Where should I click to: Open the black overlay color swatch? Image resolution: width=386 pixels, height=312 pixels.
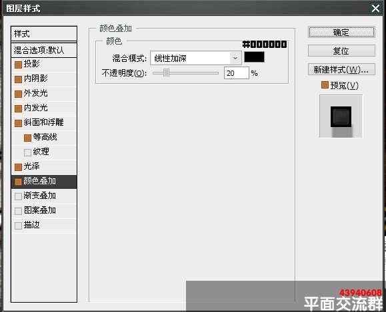(254, 57)
